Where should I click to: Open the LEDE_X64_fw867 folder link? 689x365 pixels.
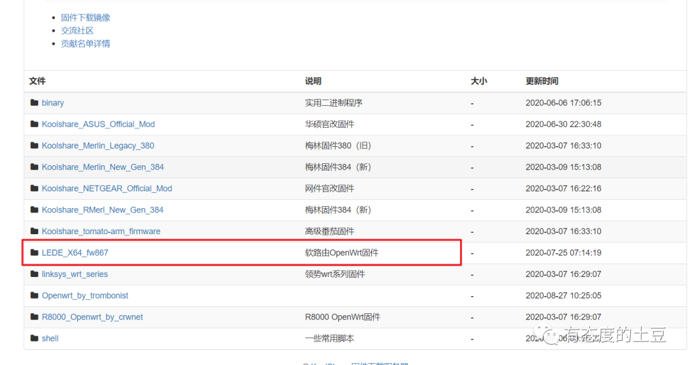coord(75,253)
